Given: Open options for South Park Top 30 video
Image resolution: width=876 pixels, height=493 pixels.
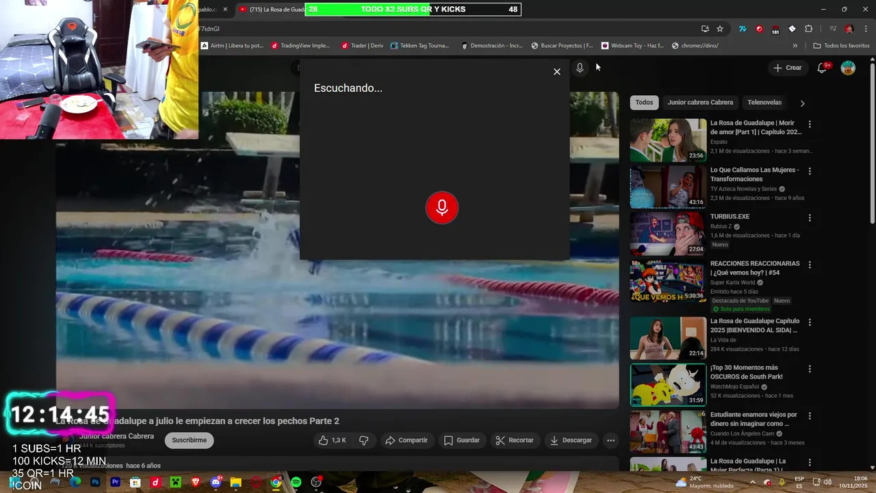Looking at the screenshot, I should (x=810, y=368).
